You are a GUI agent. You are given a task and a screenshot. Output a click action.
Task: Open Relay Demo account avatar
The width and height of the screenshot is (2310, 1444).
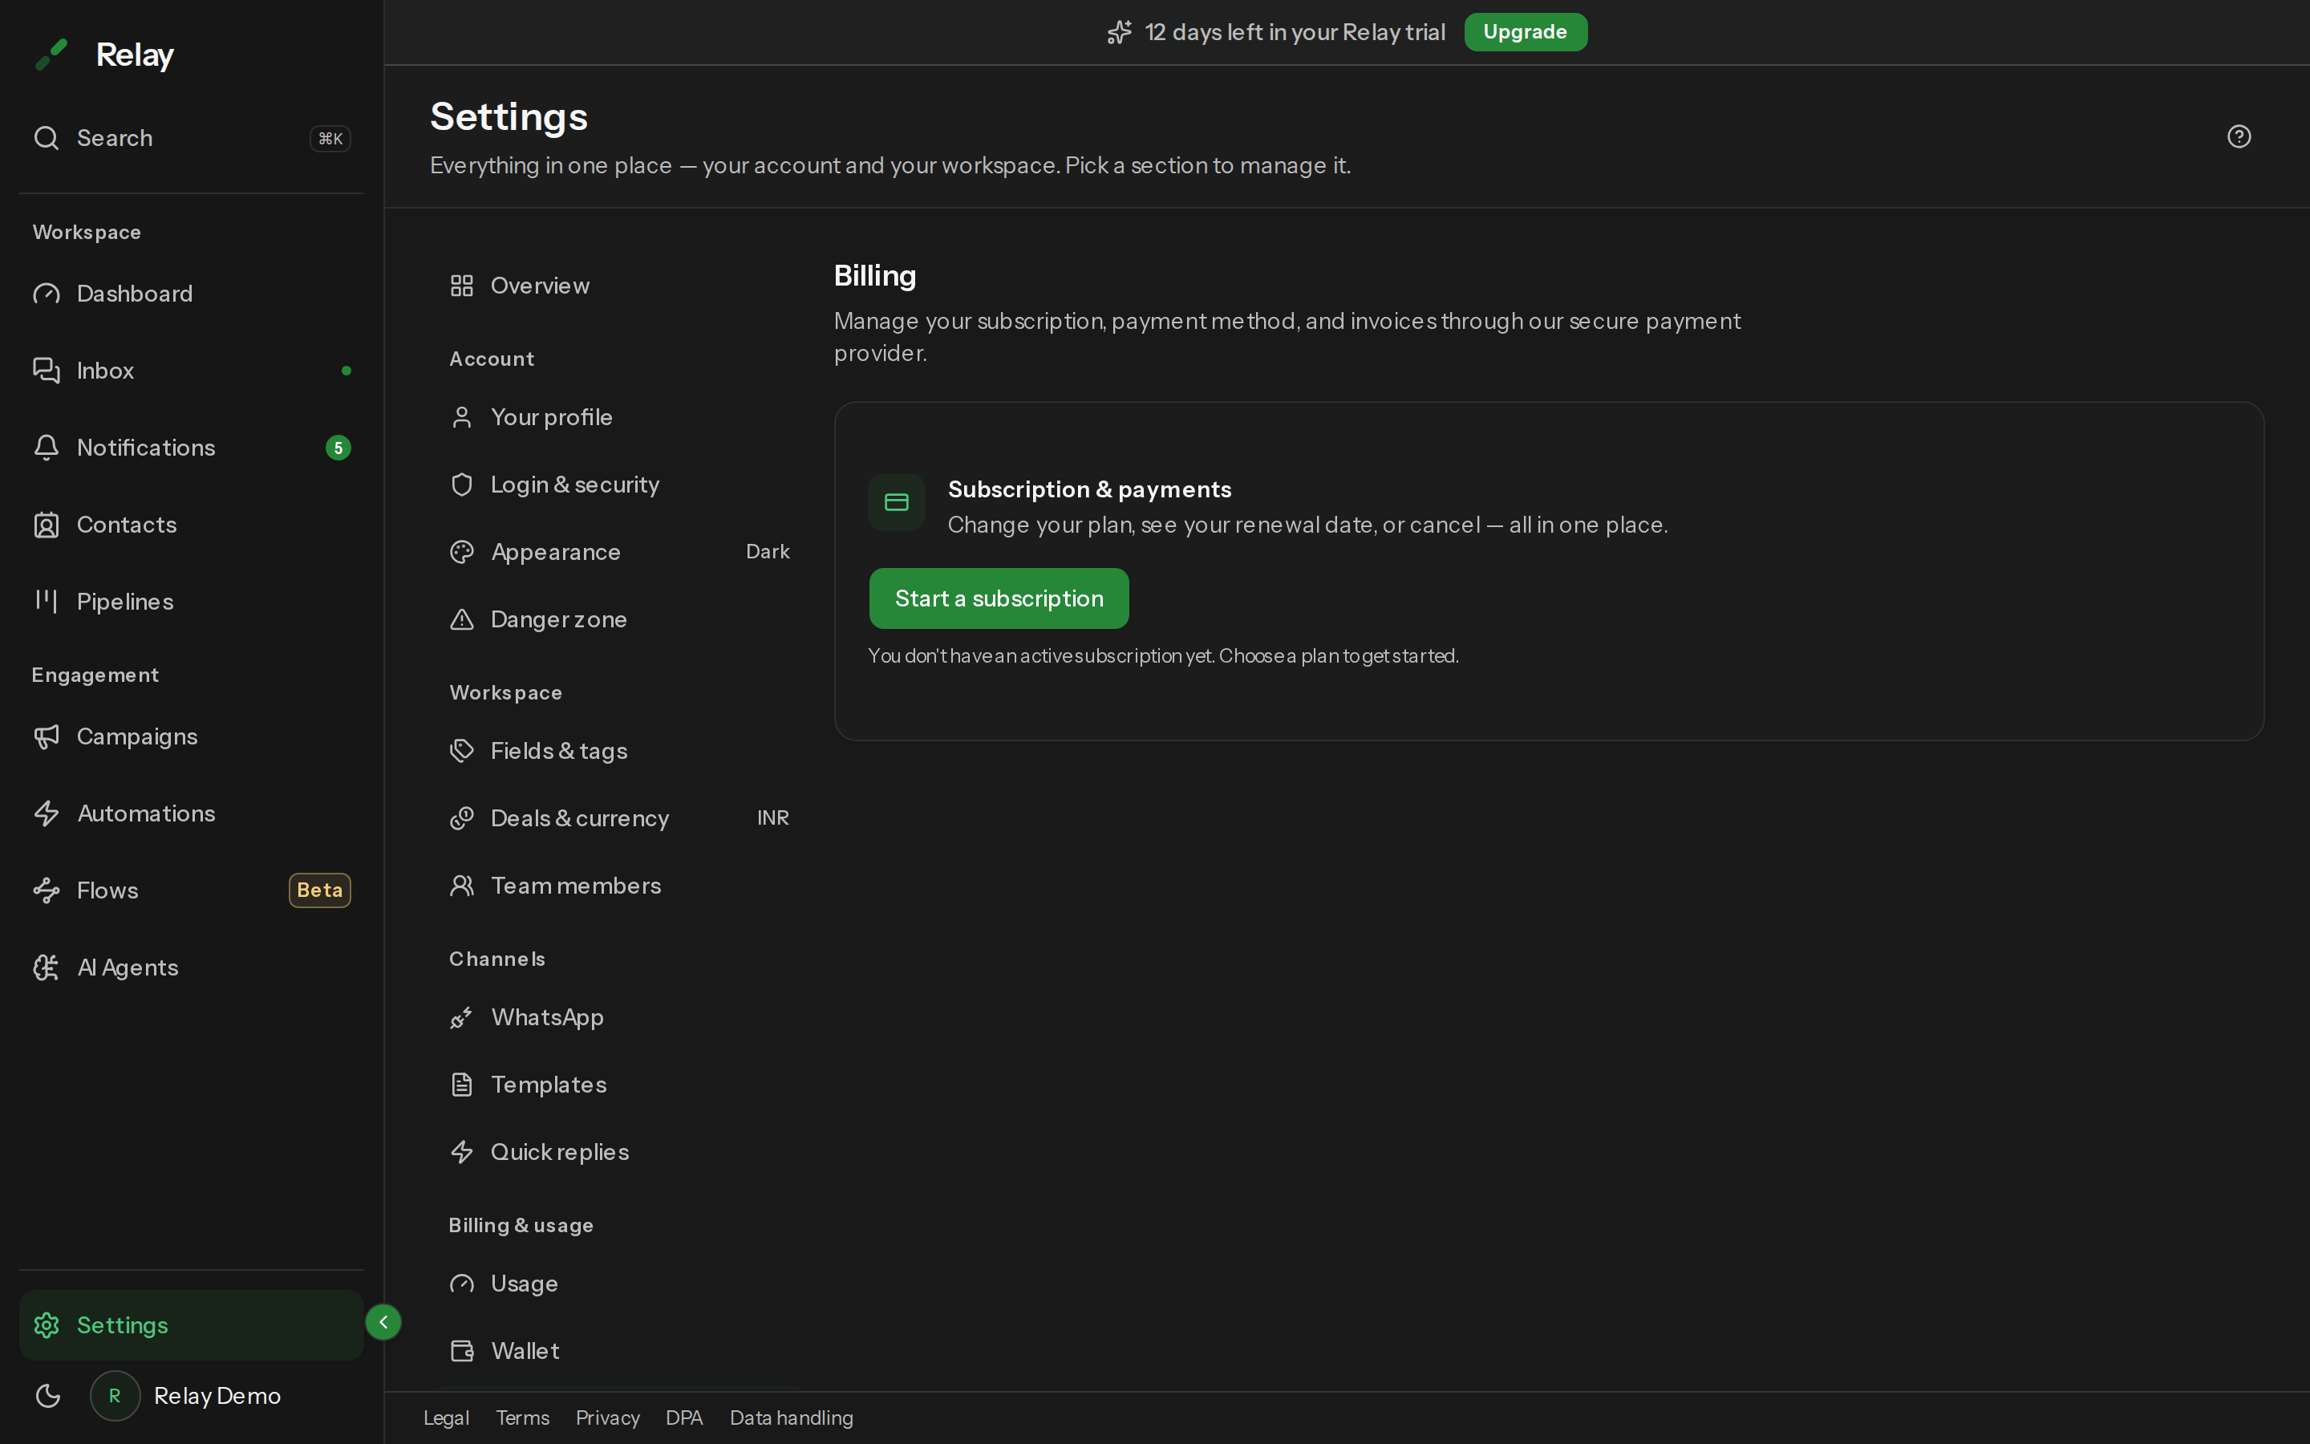(115, 1395)
